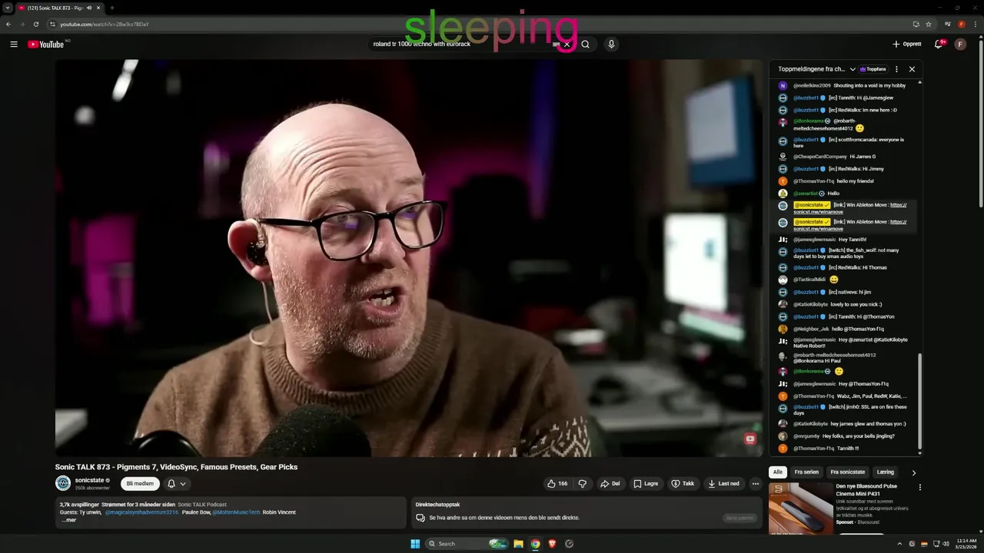Click the Se hva andre sa chat-replay text

504,518
